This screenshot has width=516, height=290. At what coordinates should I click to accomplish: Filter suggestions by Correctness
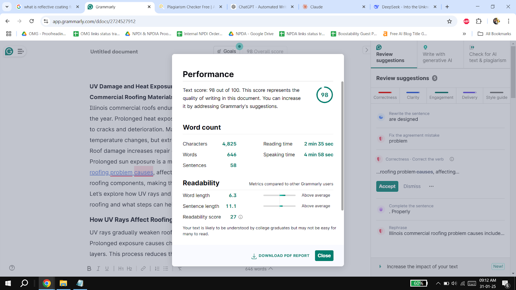[x=385, y=96]
